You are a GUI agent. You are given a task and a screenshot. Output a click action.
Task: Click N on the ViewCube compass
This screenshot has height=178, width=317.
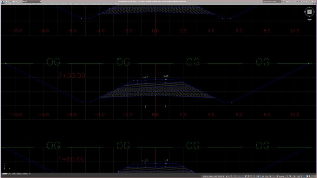(309, 7)
